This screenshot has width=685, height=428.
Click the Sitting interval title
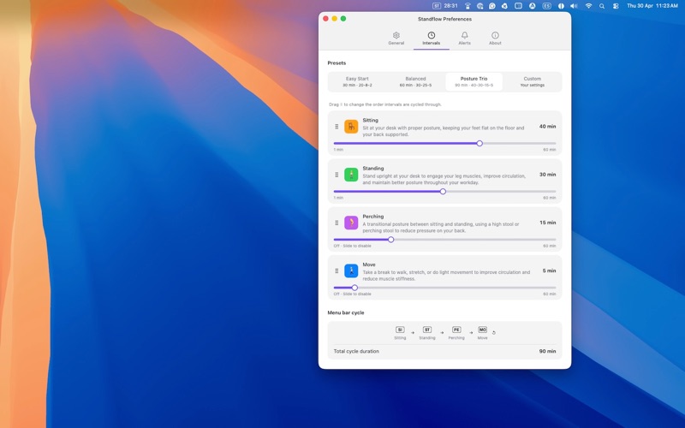click(370, 120)
